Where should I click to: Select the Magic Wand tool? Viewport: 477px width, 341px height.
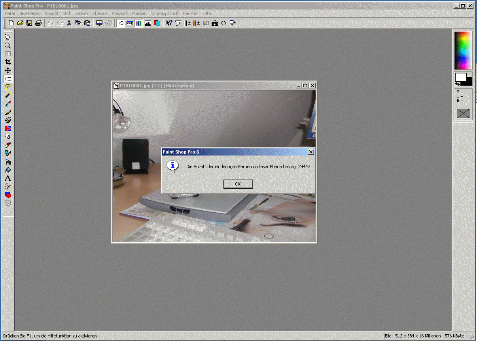[8, 96]
